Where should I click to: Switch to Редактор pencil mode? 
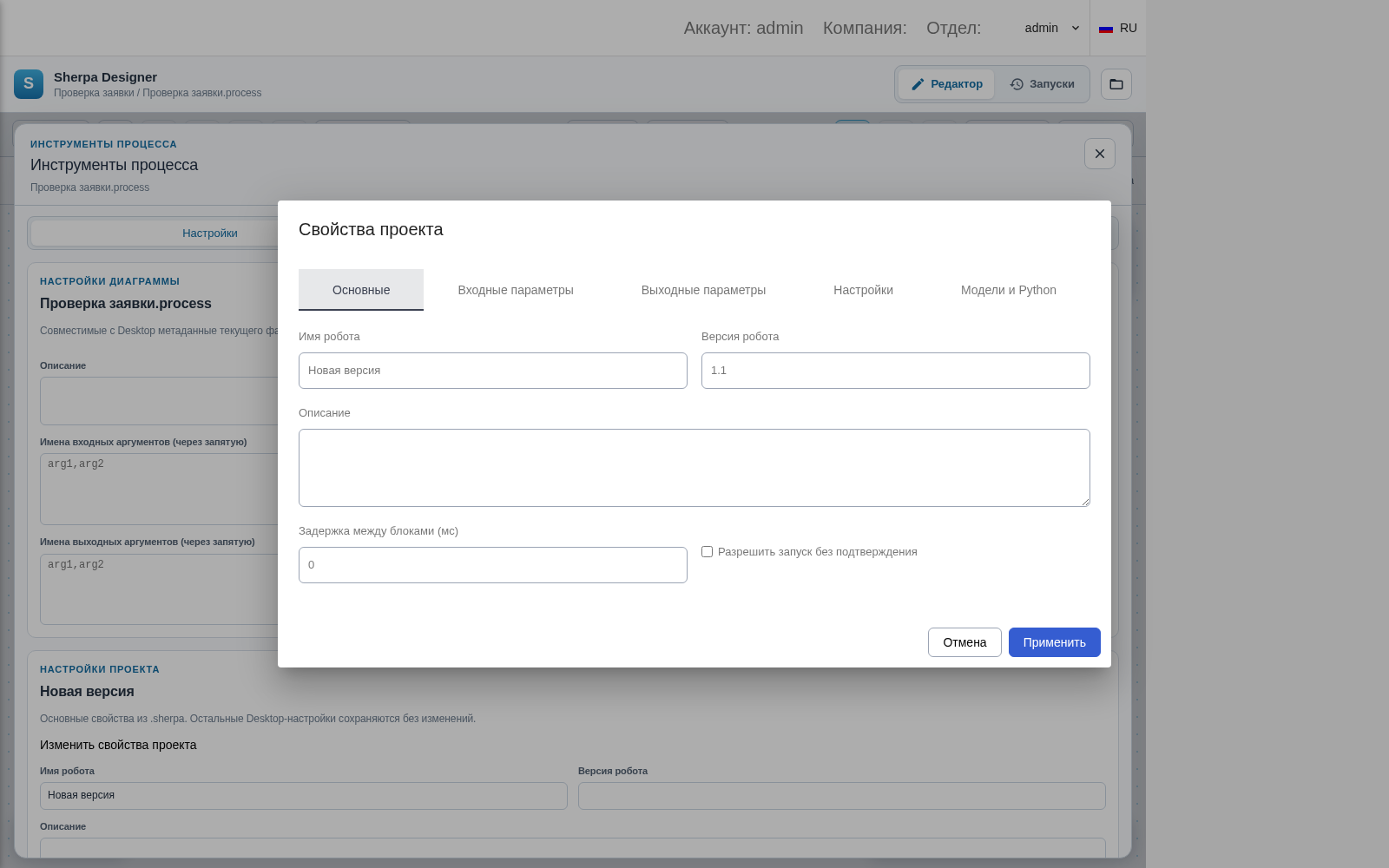click(x=946, y=84)
